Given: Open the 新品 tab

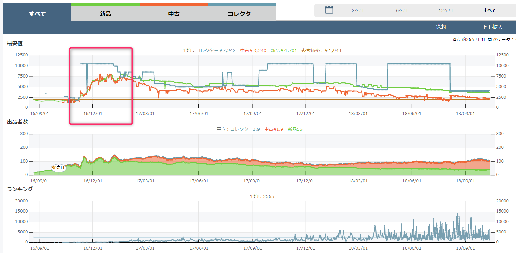Looking at the screenshot, I should point(105,14).
